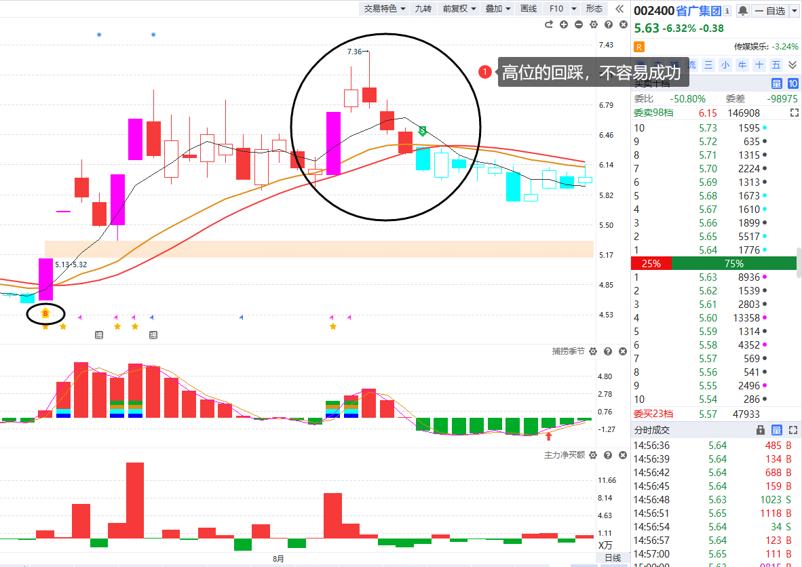Viewport: 802px width, 567px height.
Task: Select buy level 1 row with volume 8936
Action: coord(714,277)
